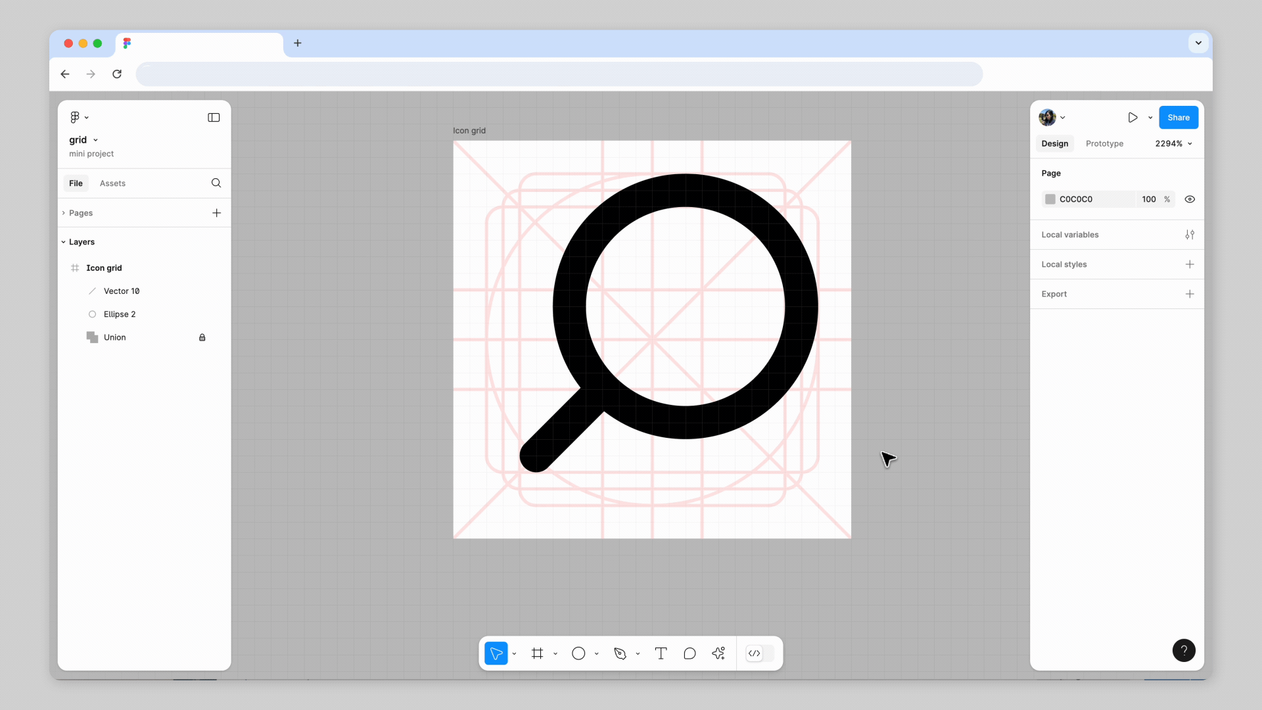
Task: Expand the Pages section
Action: 64,213
